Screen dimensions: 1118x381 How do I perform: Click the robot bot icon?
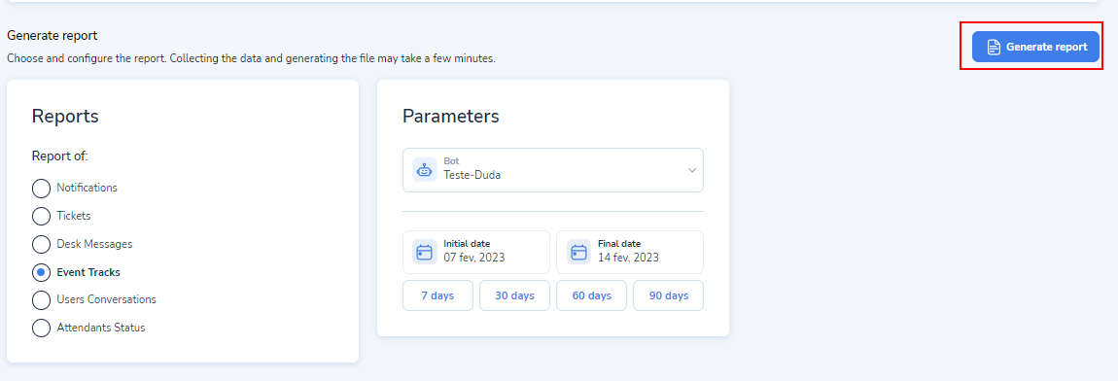[425, 170]
